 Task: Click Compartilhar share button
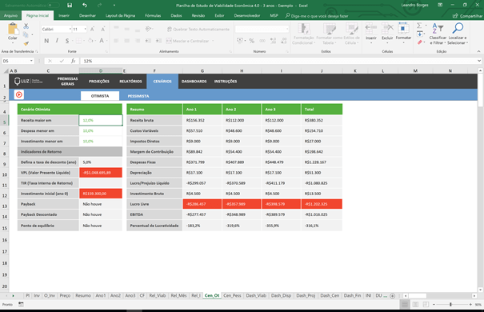point(468,16)
